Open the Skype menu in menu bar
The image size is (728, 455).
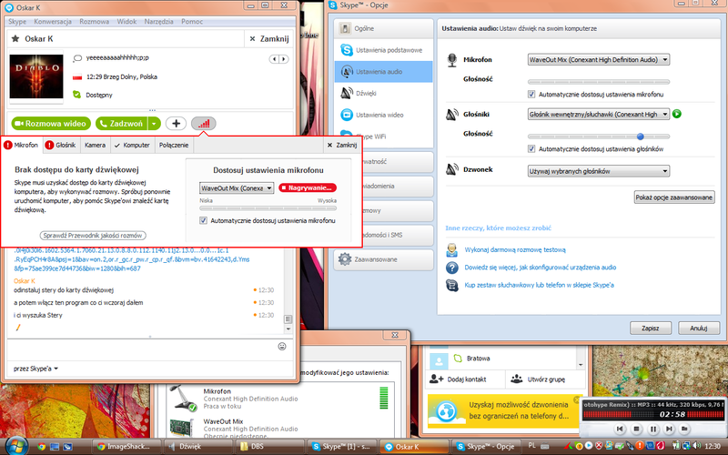point(17,21)
